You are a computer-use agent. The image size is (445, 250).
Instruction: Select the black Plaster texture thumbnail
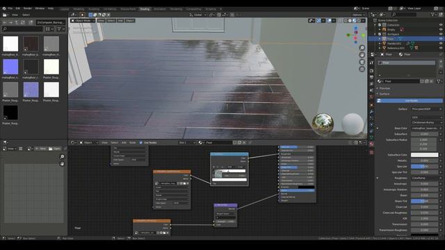(x=10, y=112)
